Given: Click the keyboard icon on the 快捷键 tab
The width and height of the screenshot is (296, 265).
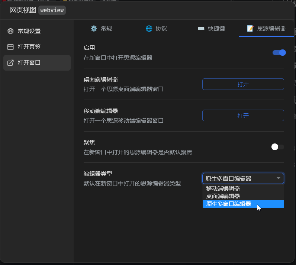Looking at the screenshot, I should 201,29.
